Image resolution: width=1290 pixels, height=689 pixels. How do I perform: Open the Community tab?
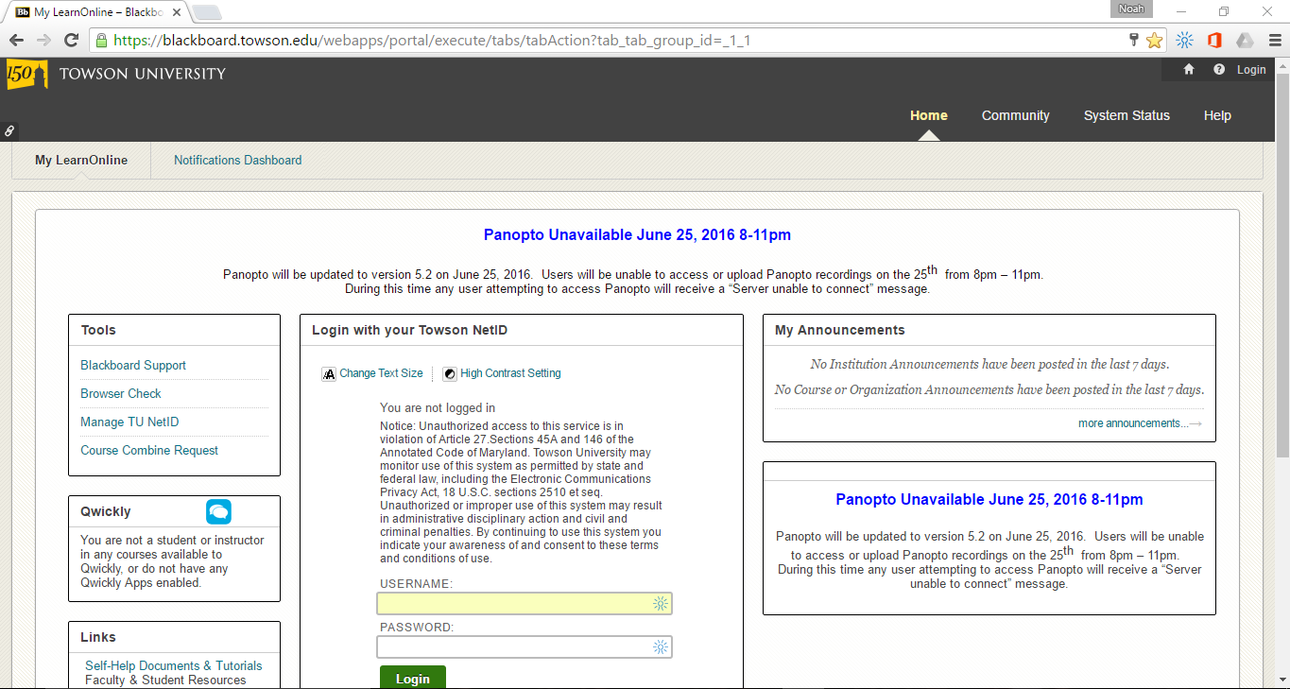(x=1015, y=115)
